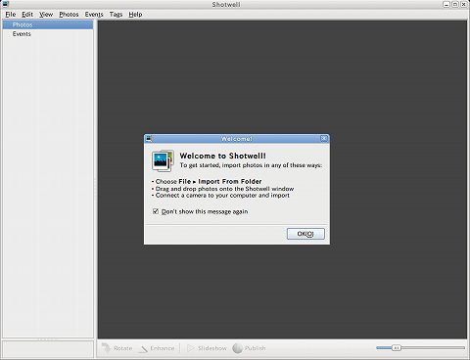The height and width of the screenshot is (360, 470).
Task: Click the Shotwell photos icon in the welcome dialog
Action: tap(163, 160)
